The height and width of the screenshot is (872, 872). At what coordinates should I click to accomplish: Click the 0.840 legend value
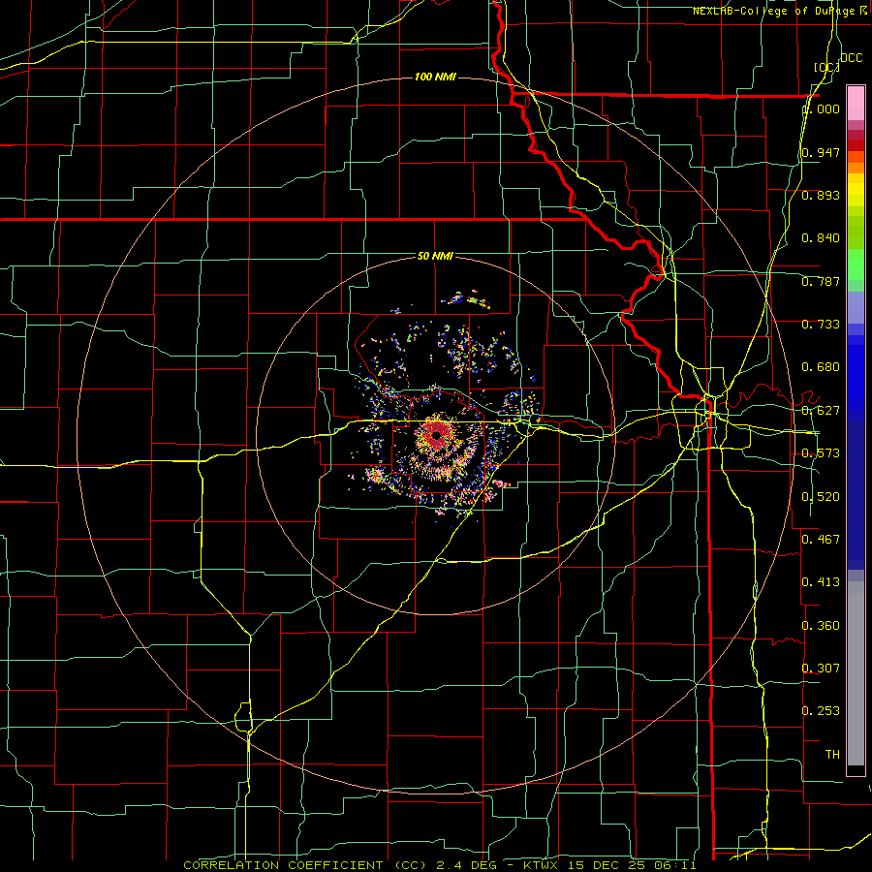point(821,238)
